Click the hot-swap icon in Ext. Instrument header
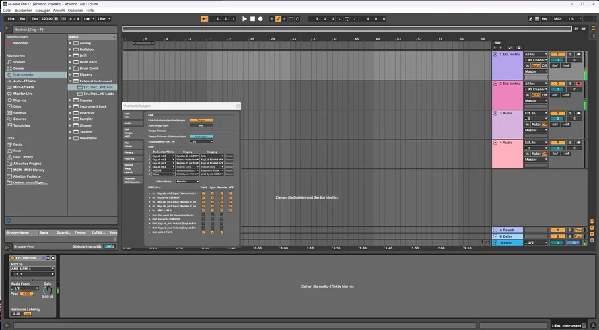Image resolution: width=599 pixels, height=330 pixels. 48,258
